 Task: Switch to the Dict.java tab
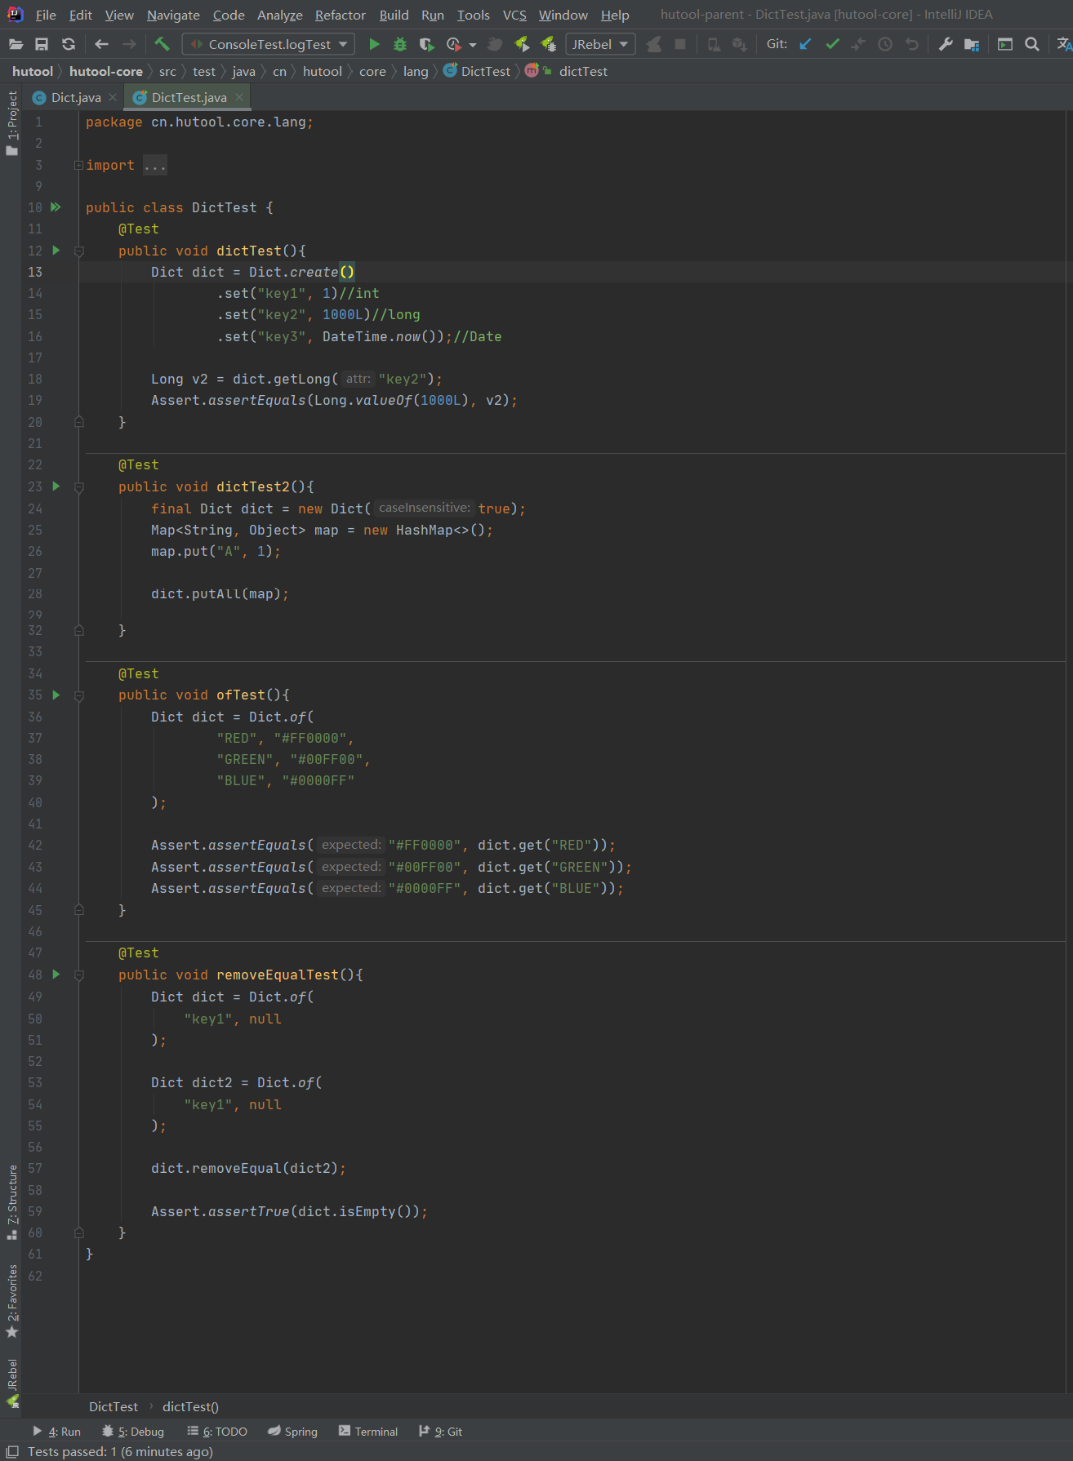[x=76, y=97]
